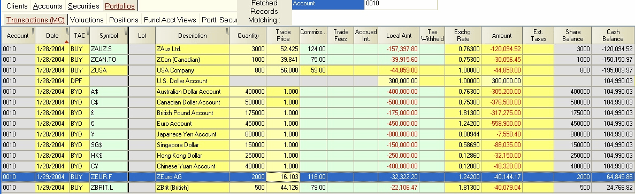The width and height of the screenshot is (635, 194).
Task: Open the Fund Acct Views tab
Action: (170, 20)
